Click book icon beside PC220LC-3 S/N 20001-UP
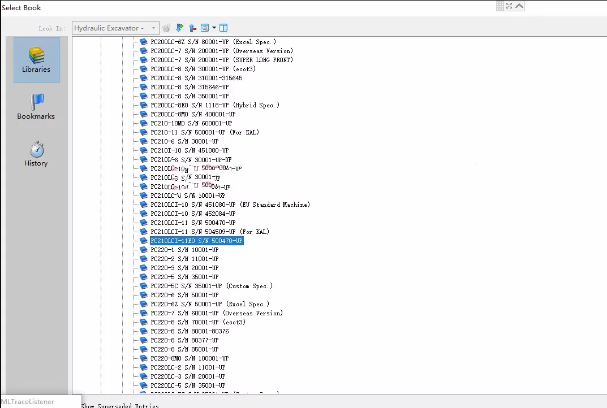Image resolution: width=607 pixels, height=408 pixels. point(144,376)
